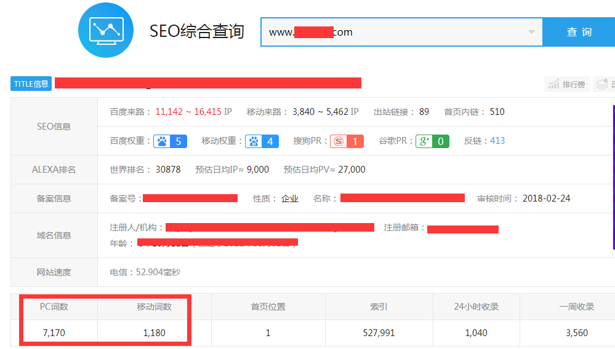Open the Sogou PR badge showing 1

(347, 141)
